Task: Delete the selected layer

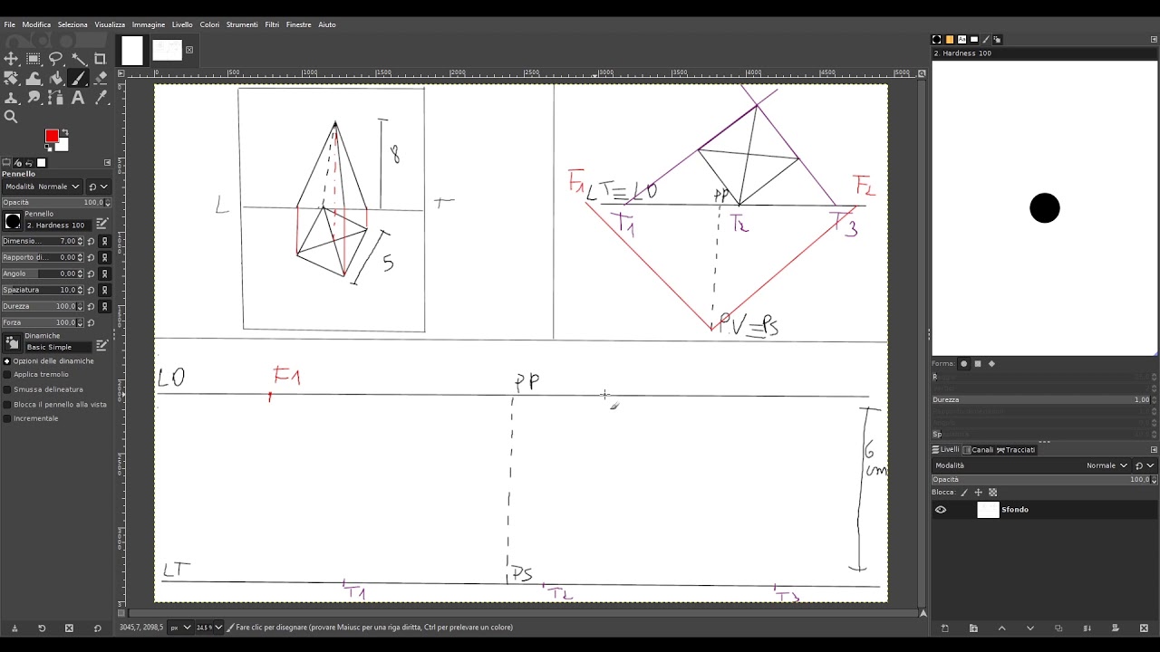Action: [x=1144, y=628]
